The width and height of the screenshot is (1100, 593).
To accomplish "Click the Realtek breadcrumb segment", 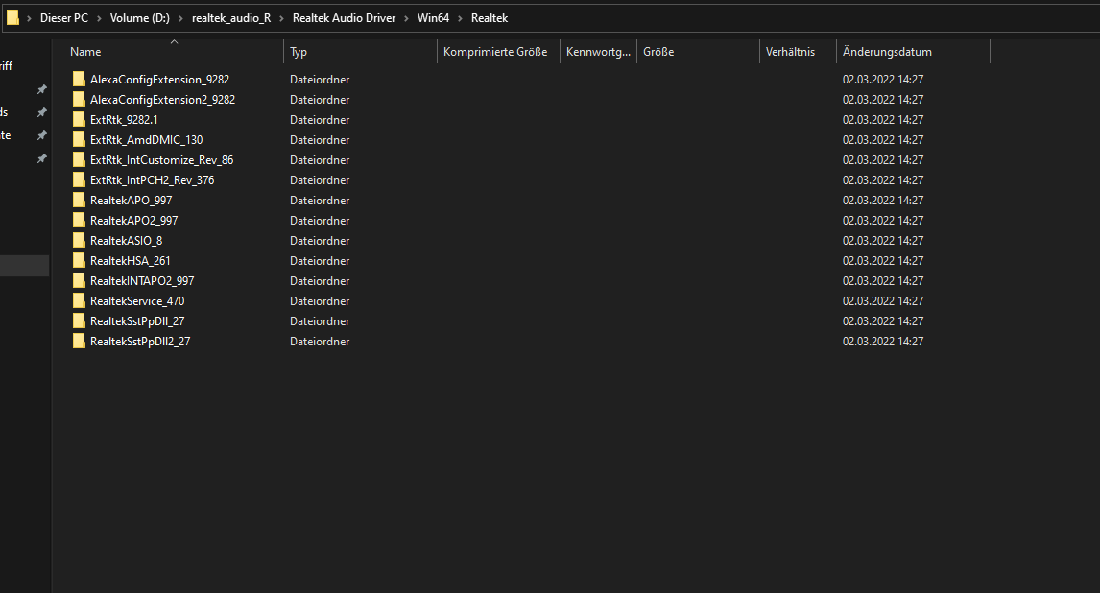I will [489, 18].
